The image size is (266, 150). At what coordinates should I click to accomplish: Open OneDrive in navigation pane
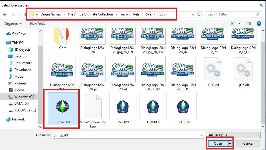point(16,34)
